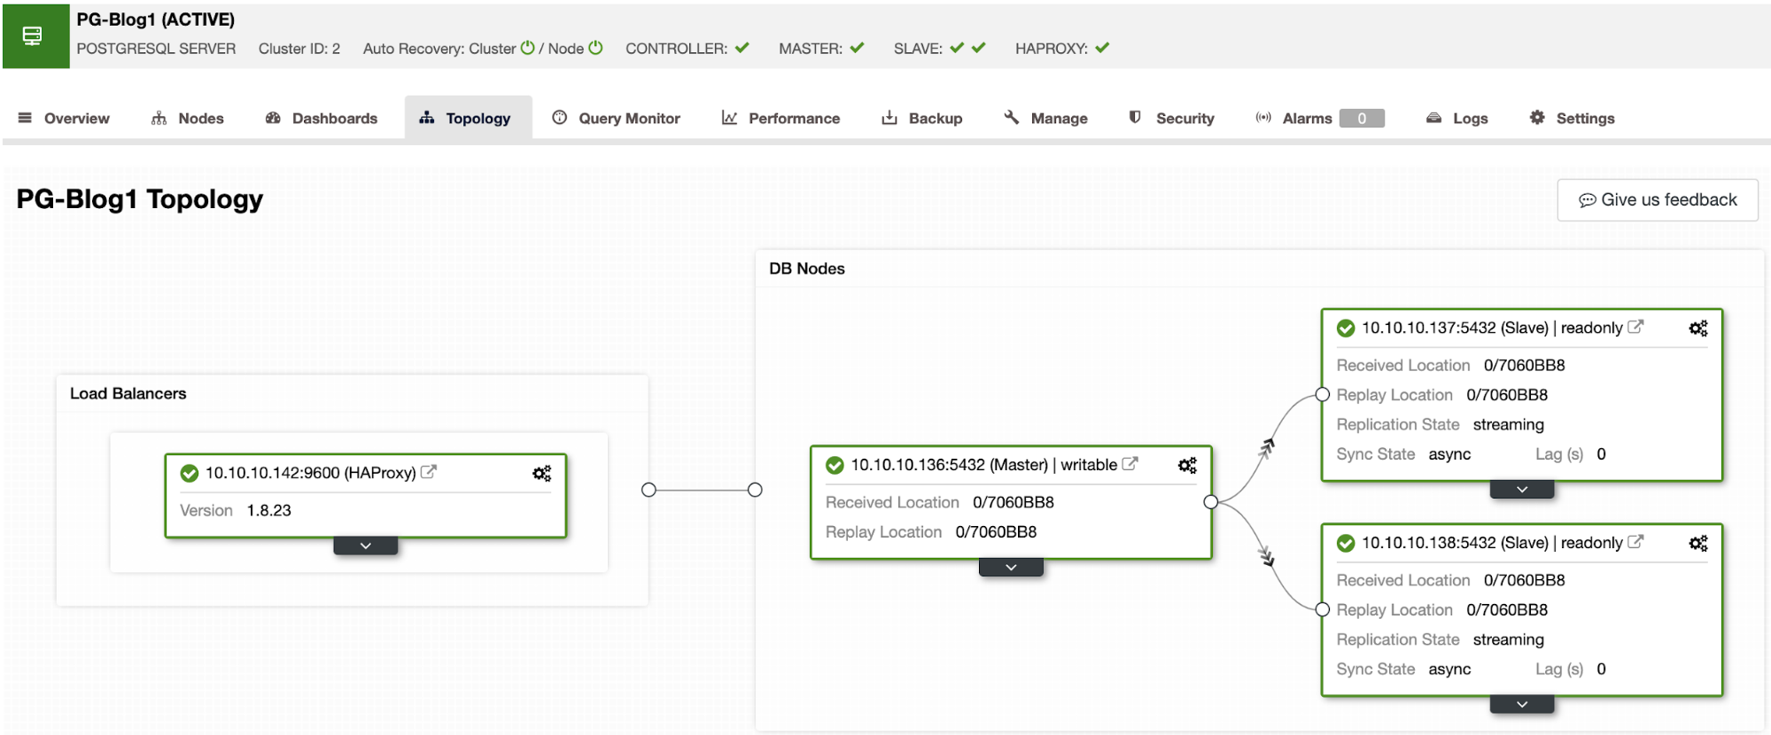Open the Overview tab
This screenshot has height=735, width=1771.
coord(64,118)
